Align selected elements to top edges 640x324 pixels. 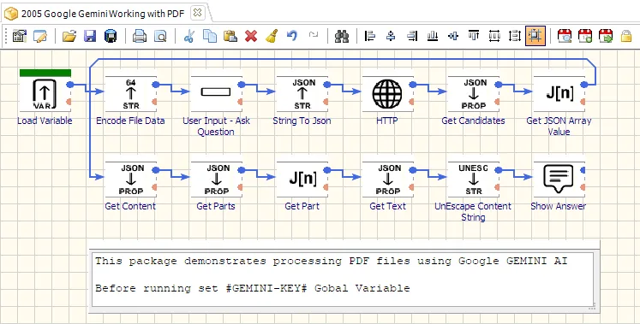474,36
